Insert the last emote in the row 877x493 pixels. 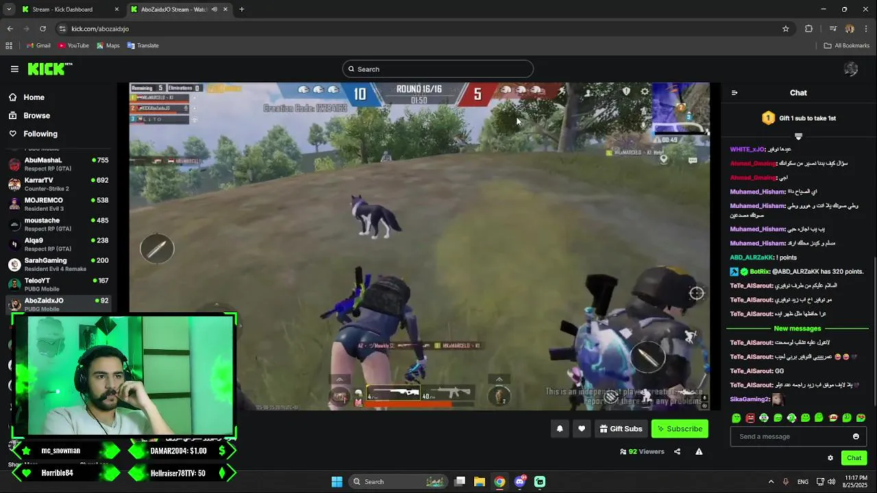pos(861,418)
